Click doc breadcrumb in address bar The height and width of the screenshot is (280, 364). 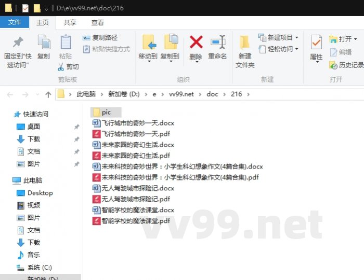click(x=212, y=94)
